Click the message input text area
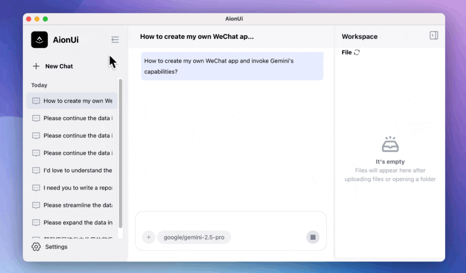 click(231, 221)
